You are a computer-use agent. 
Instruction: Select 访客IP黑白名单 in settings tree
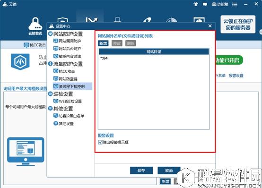click(x=71, y=116)
